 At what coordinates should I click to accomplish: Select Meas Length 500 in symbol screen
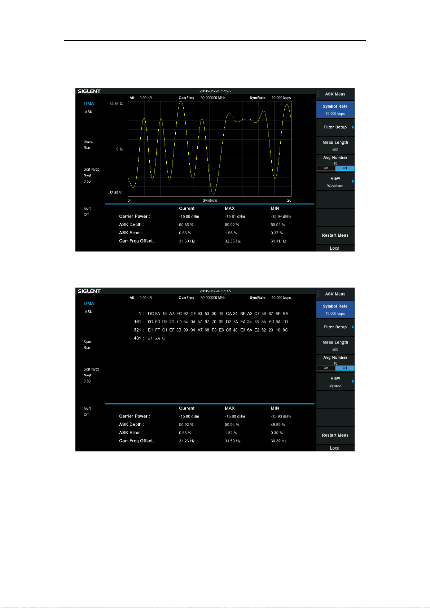335,345
